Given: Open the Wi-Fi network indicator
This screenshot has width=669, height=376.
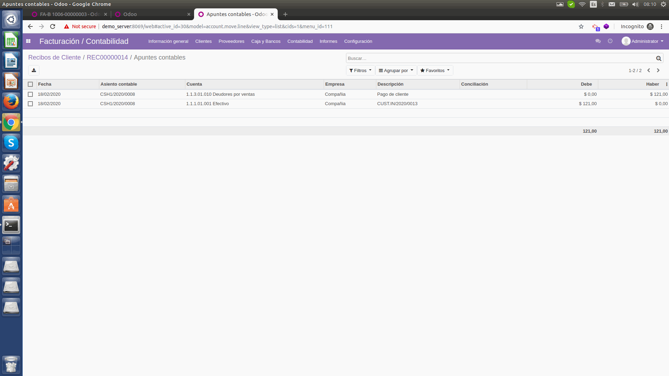Looking at the screenshot, I should pos(582,4).
